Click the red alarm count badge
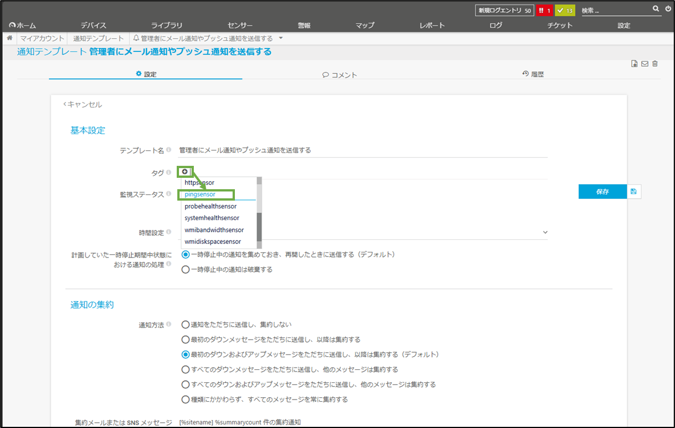The image size is (675, 428). 544,10
